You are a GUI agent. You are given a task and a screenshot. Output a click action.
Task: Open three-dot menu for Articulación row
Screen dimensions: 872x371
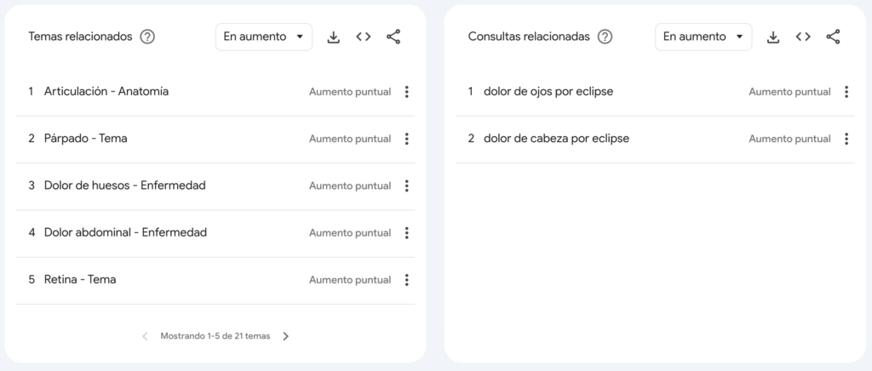[x=407, y=92]
